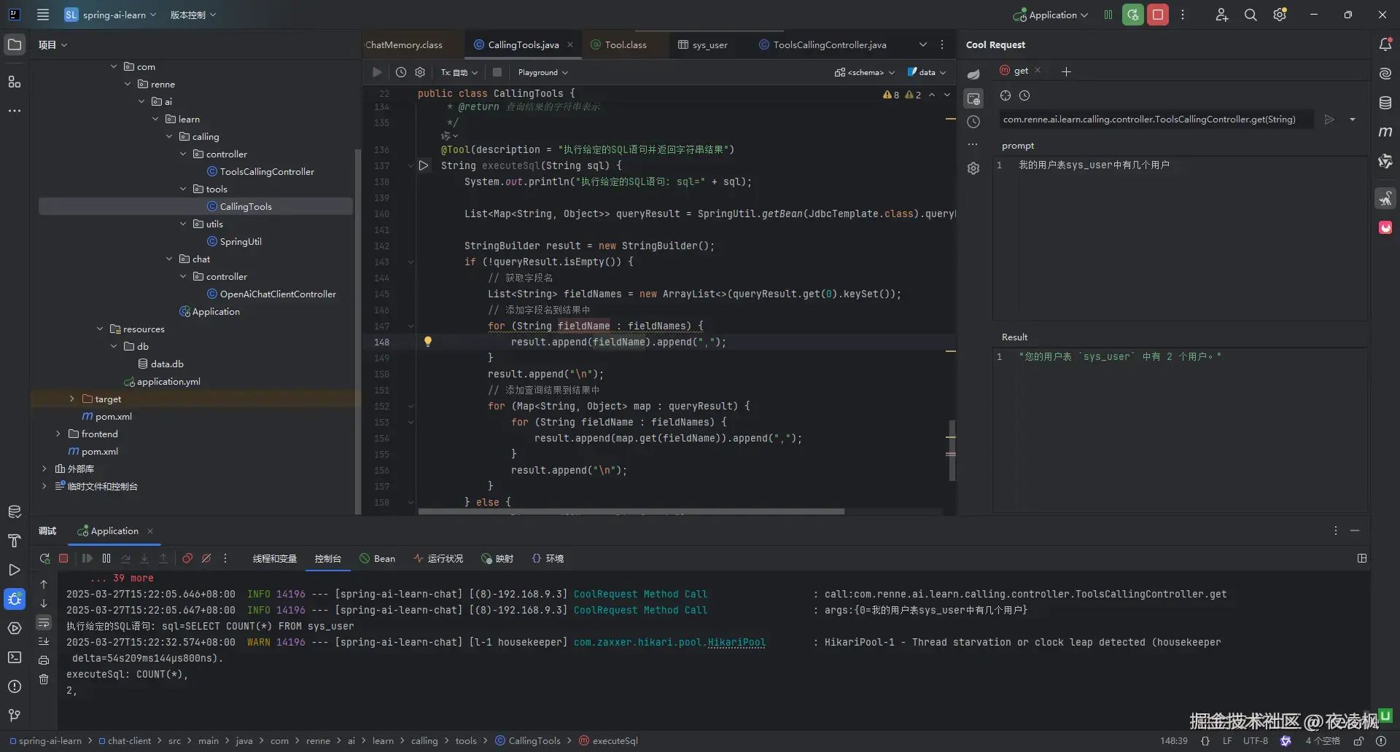Click the run gutter icon beside executeSql
Screen dimensions: 1400x752
pos(423,165)
